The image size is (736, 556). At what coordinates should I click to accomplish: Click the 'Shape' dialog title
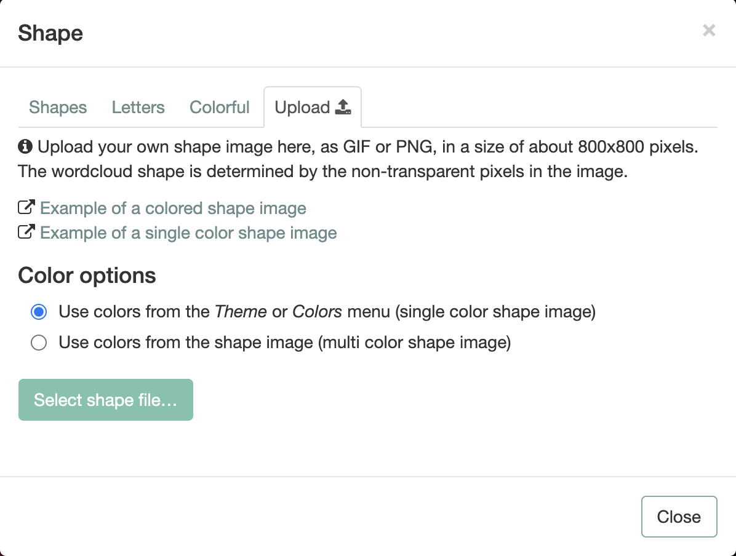tap(50, 33)
